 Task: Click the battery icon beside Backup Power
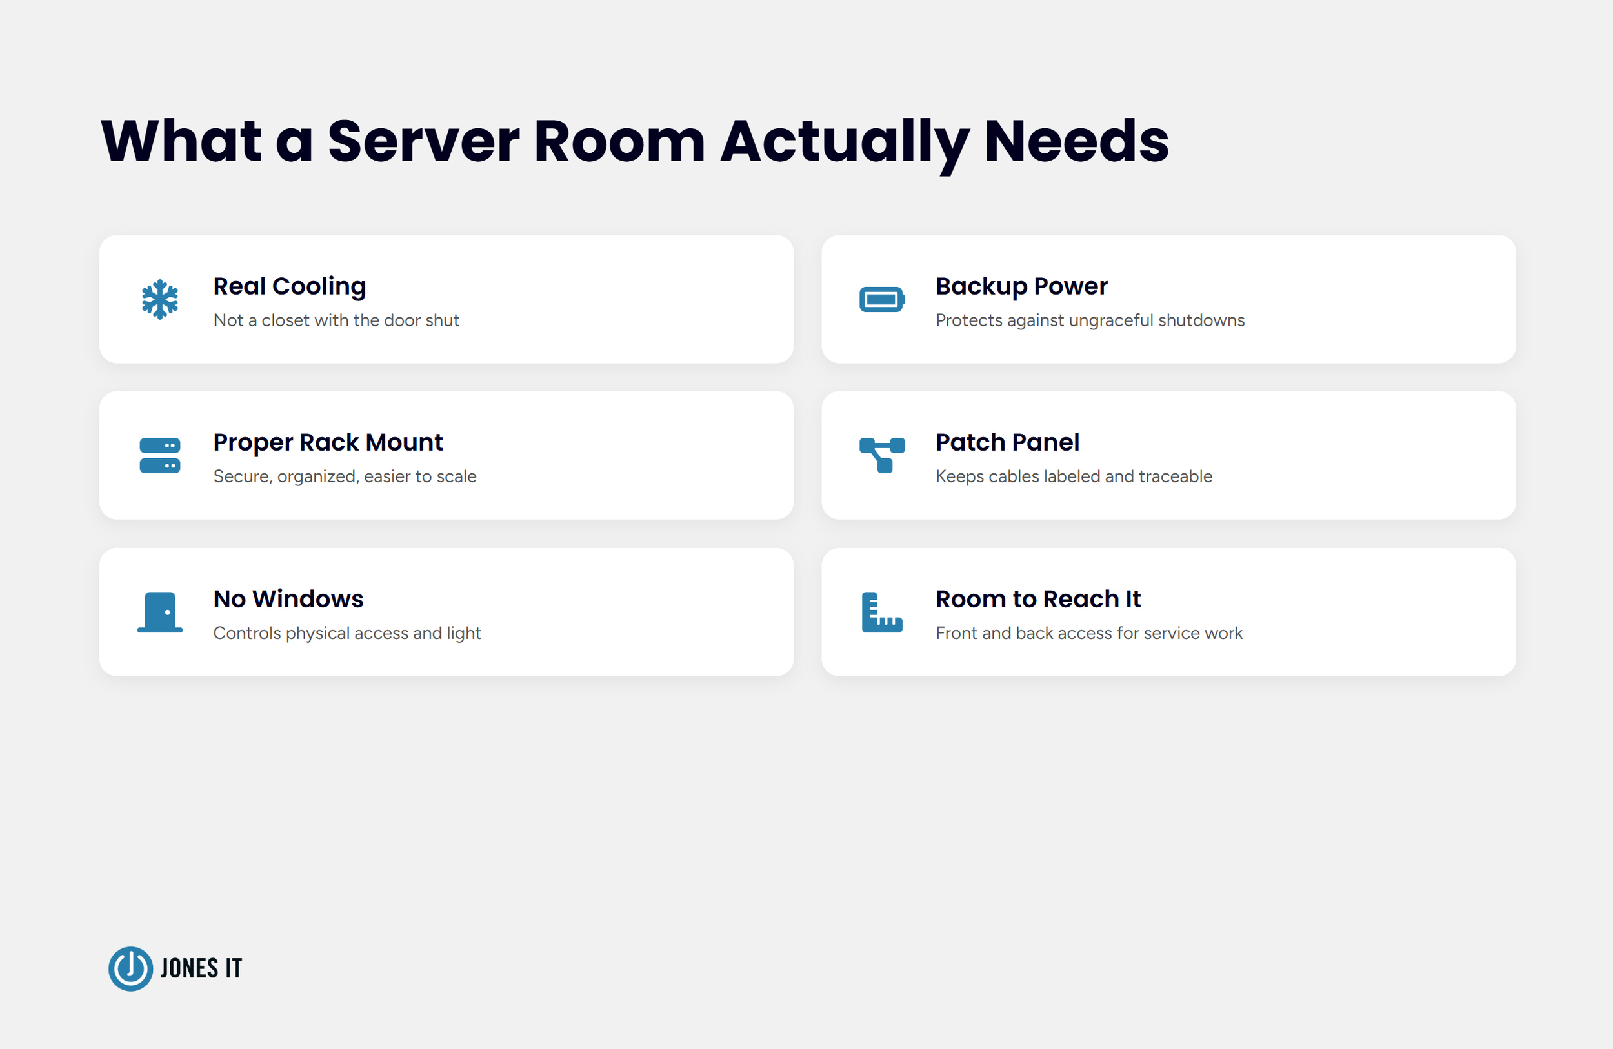coord(882,299)
